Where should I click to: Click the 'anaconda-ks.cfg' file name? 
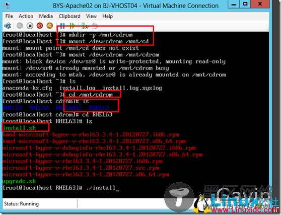coord(27,88)
